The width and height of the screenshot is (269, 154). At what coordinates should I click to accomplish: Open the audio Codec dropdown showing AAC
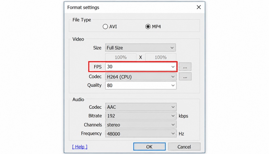click(141, 107)
